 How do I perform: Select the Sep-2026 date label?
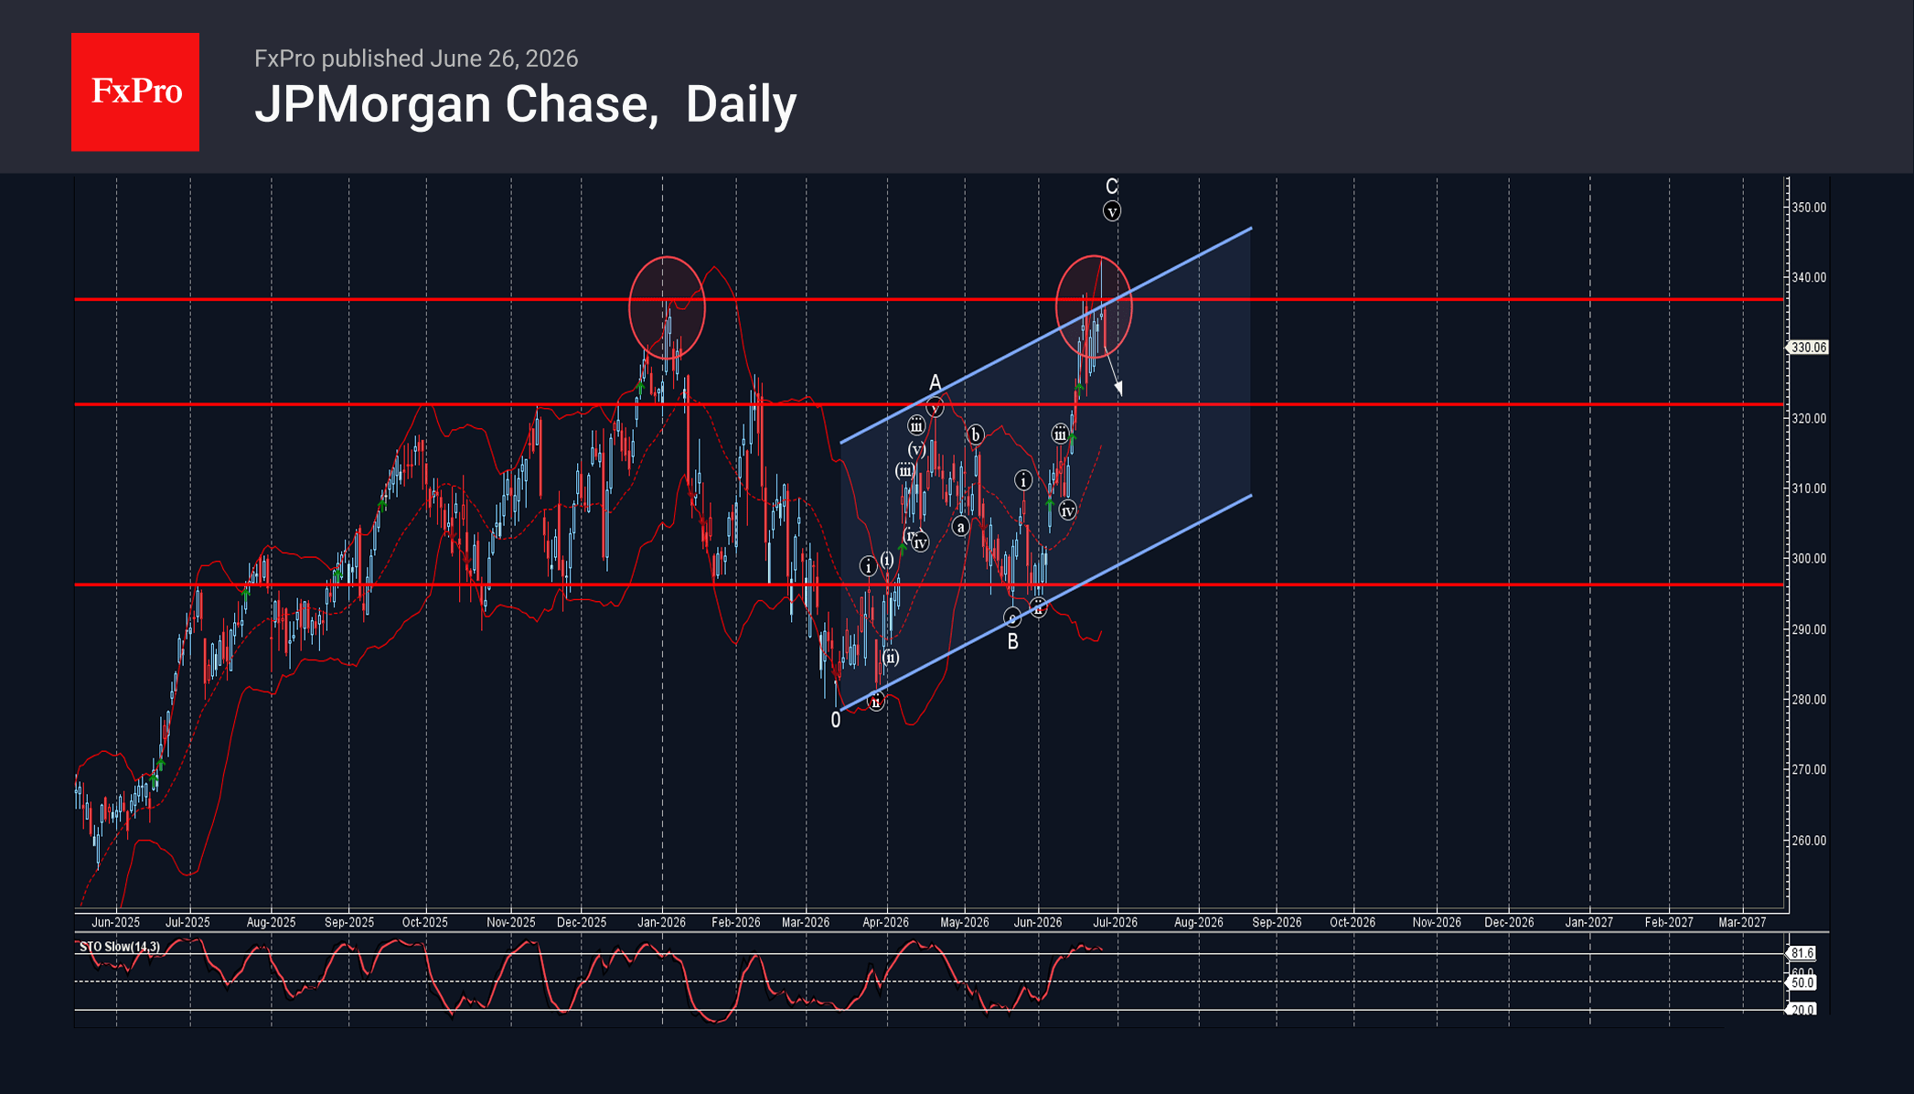tap(1277, 922)
